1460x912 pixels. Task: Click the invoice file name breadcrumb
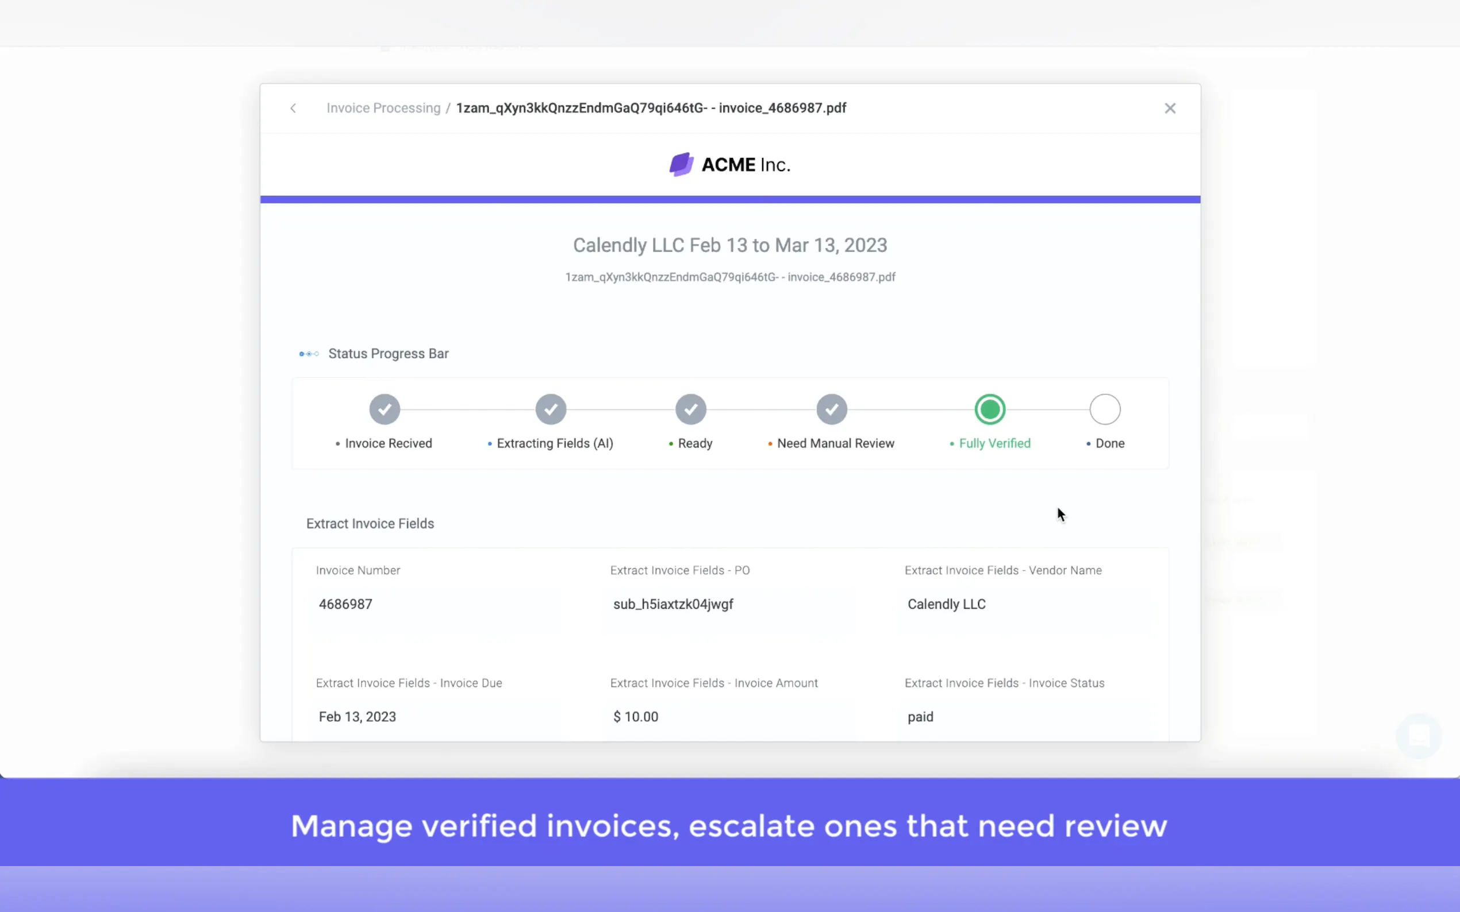pyautogui.click(x=651, y=108)
